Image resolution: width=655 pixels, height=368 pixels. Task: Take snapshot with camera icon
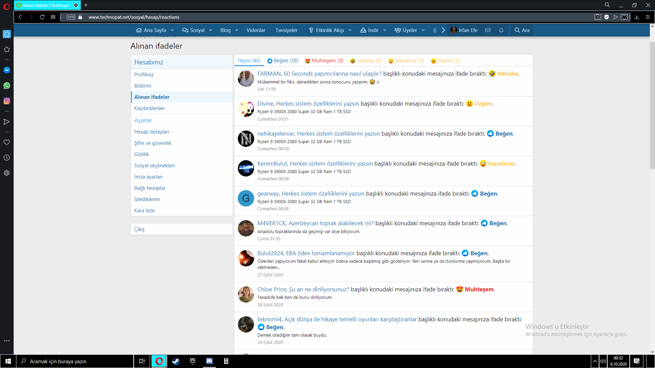(597, 17)
